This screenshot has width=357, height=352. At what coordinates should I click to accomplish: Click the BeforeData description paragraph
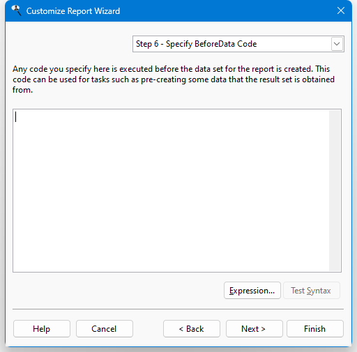click(174, 79)
